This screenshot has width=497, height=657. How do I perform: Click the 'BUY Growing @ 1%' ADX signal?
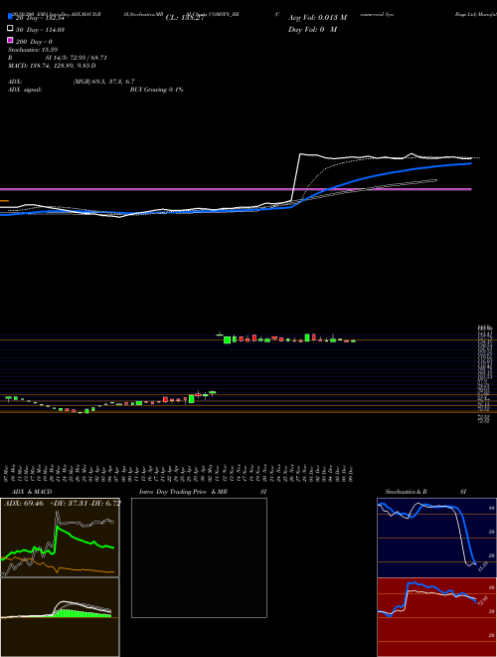(156, 90)
